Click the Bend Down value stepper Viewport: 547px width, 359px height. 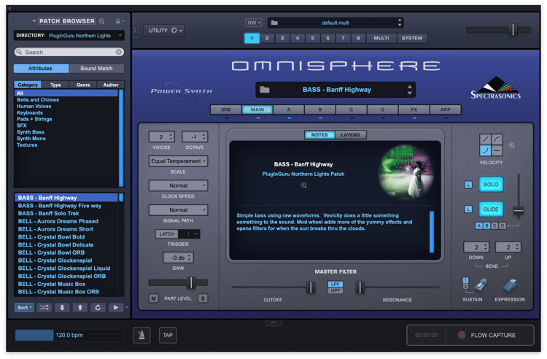click(x=476, y=247)
